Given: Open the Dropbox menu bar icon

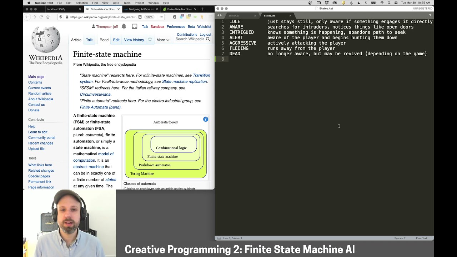Looking at the screenshot, I should pos(327,3).
